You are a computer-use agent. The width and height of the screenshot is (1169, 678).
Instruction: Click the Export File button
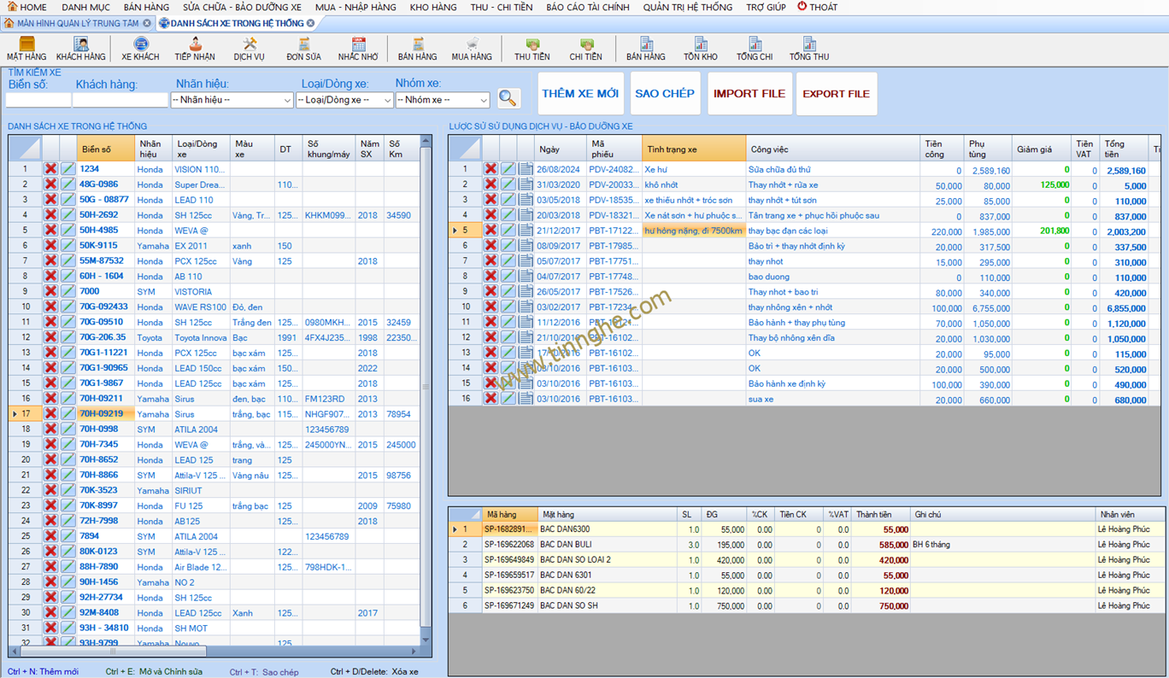(836, 94)
